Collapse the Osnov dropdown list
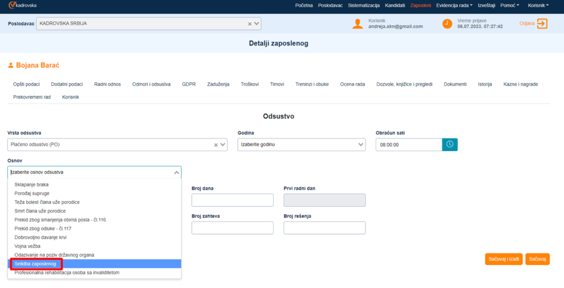Viewport: 564px width, 288px height. (x=176, y=172)
